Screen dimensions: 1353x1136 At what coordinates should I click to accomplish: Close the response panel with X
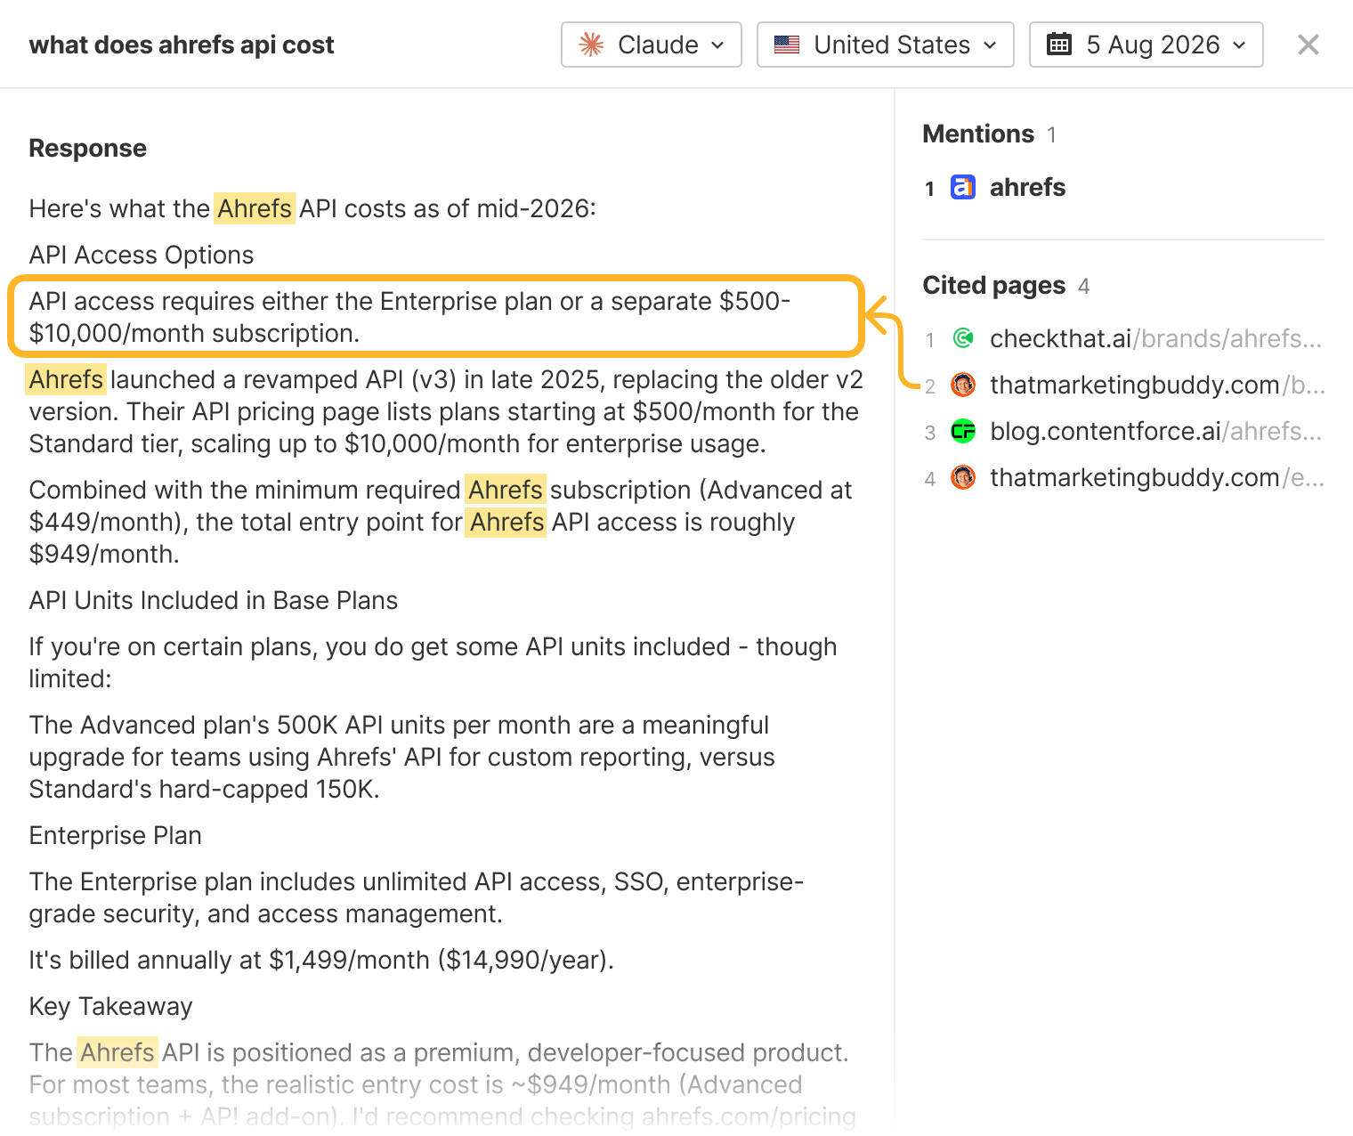click(1308, 45)
